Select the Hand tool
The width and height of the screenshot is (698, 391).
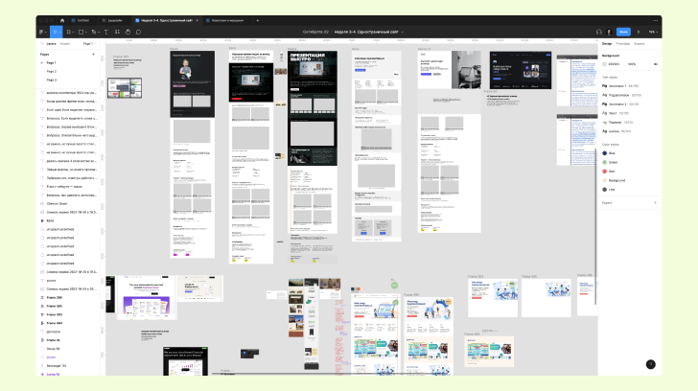[128, 32]
